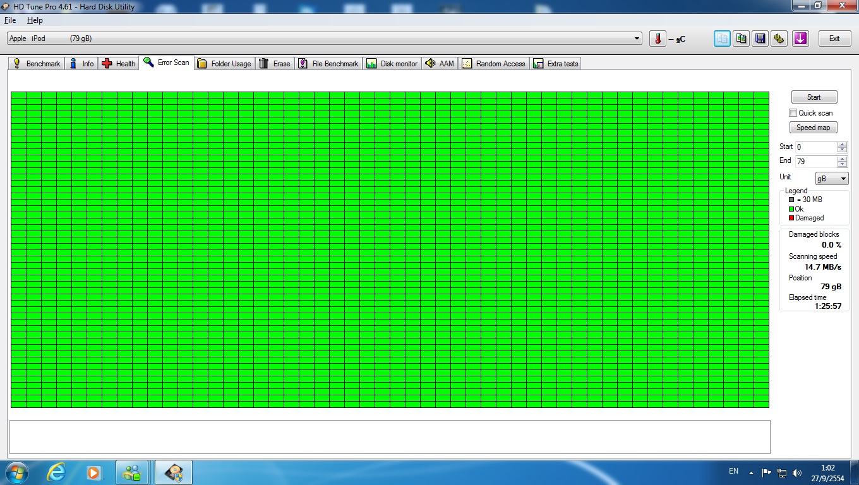Image resolution: width=859 pixels, height=485 pixels.
Task: Click the floppy disk save icon
Action: pos(760,39)
